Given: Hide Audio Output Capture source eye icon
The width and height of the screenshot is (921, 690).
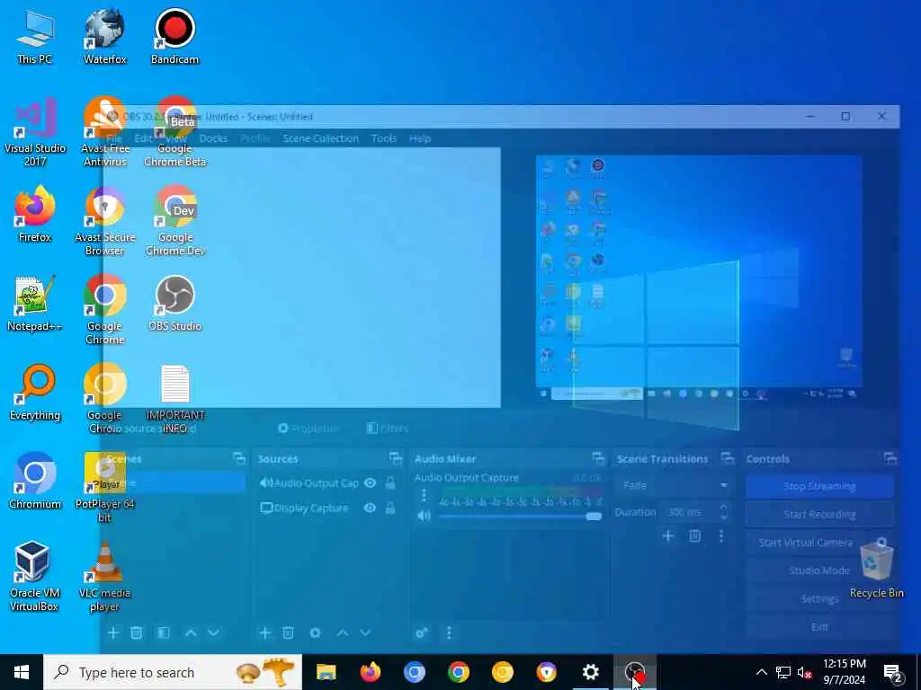Looking at the screenshot, I should click(370, 482).
